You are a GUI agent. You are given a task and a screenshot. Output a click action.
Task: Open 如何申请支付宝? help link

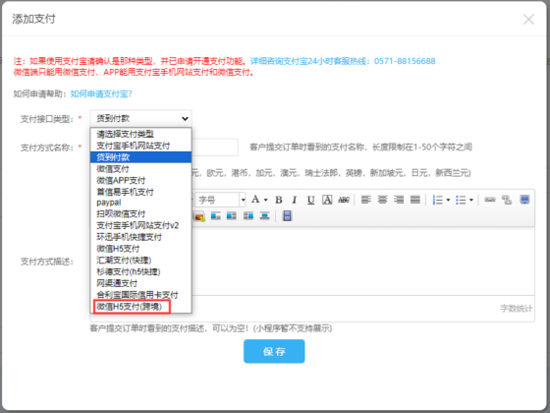[101, 93]
